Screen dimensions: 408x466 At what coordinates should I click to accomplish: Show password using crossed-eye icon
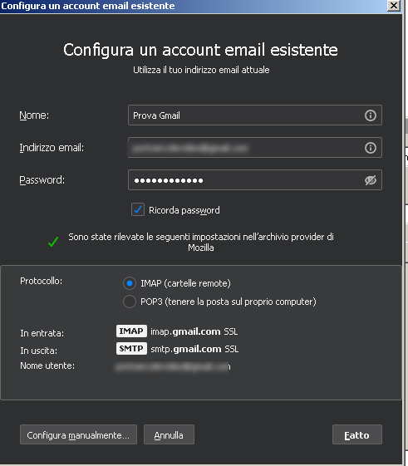pos(371,180)
